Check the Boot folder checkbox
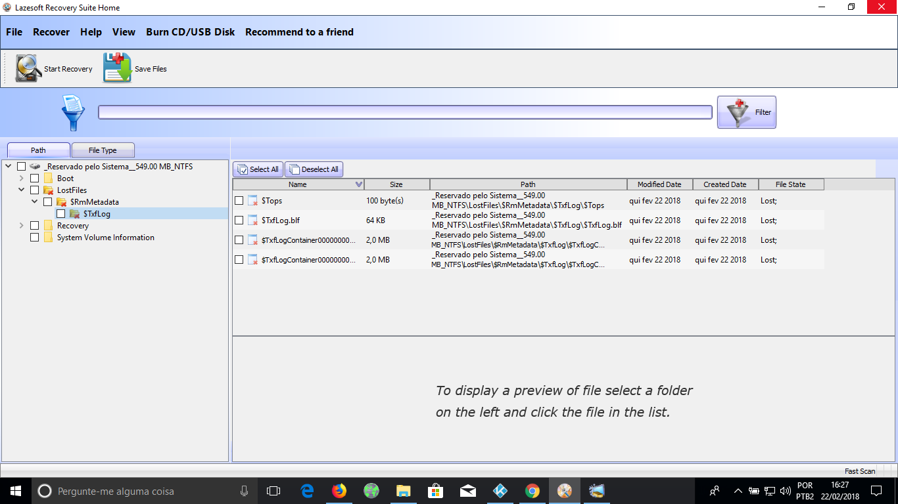Viewport: 898px width, 504px height. 35,178
